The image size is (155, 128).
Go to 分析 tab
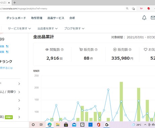72,18
